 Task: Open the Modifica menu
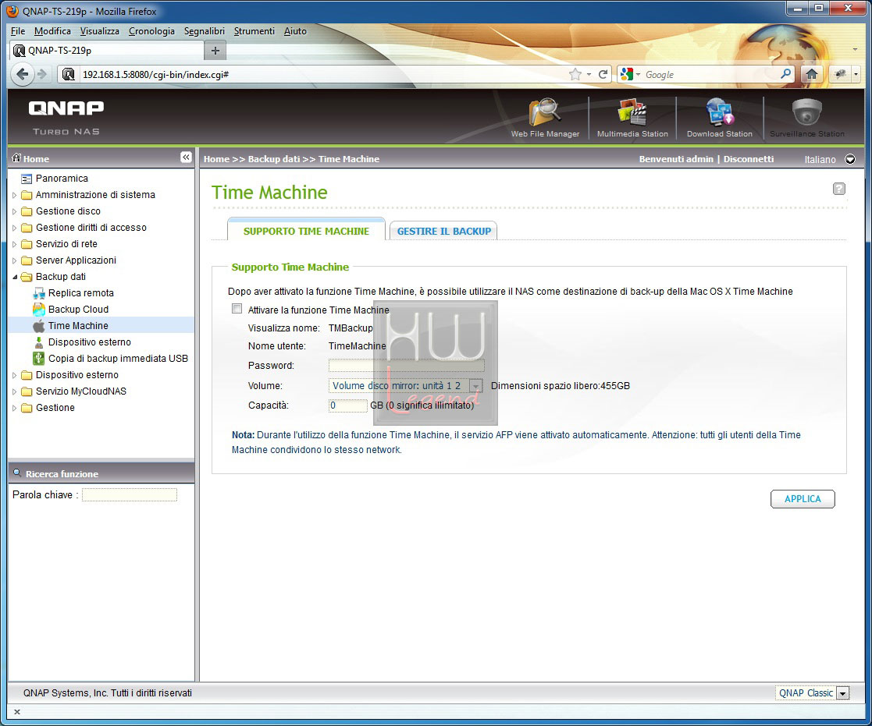click(52, 31)
